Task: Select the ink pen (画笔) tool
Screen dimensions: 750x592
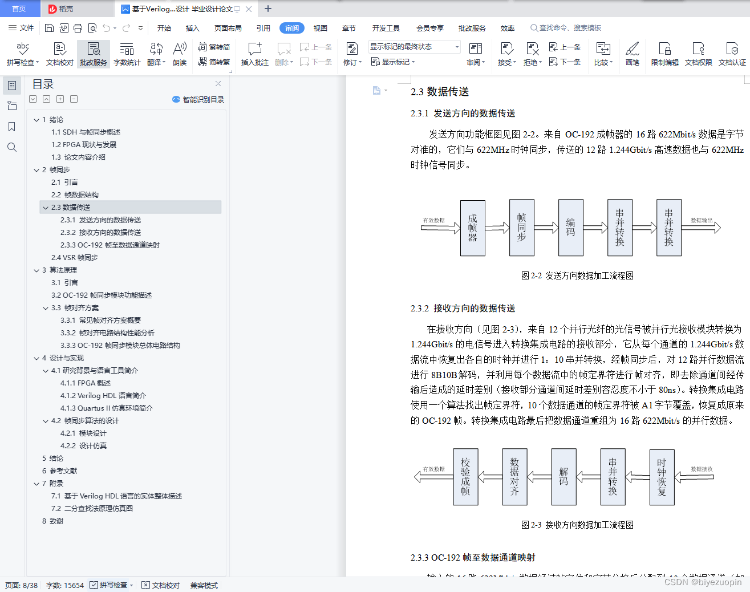Action: [x=633, y=54]
